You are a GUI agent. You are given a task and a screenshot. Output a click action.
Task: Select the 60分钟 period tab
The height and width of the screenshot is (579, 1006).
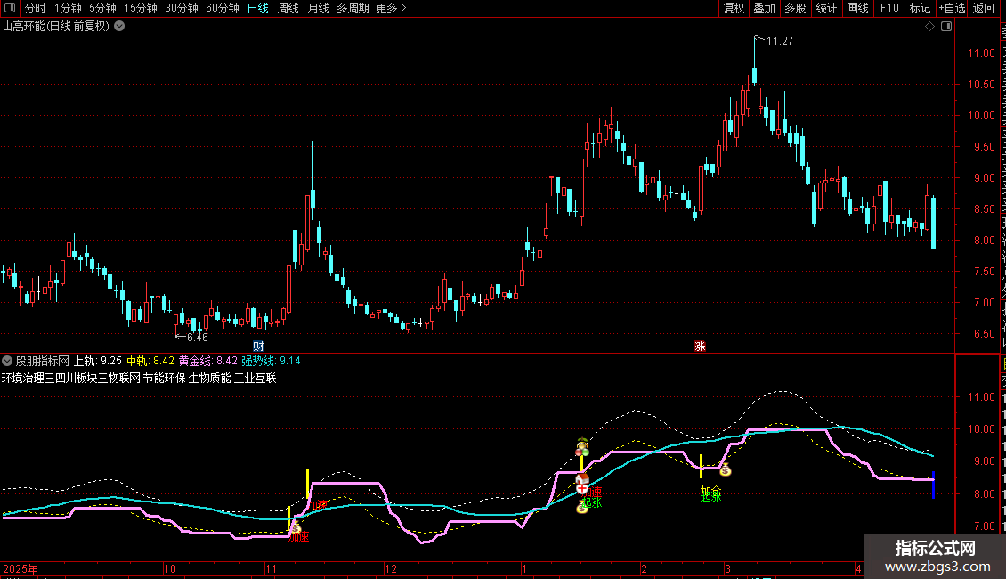pos(223,8)
